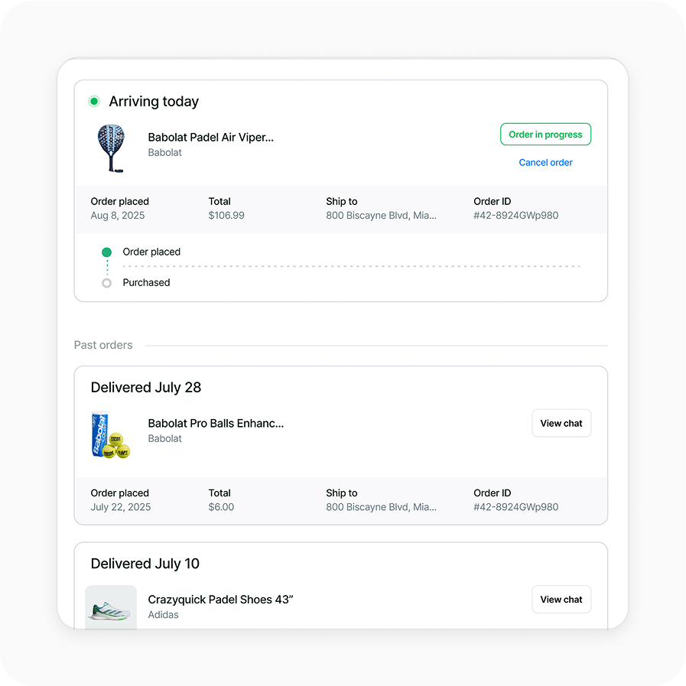Select the Adidas padel shoe thumbnail
This screenshot has width=686, height=686.
point(111,607)
